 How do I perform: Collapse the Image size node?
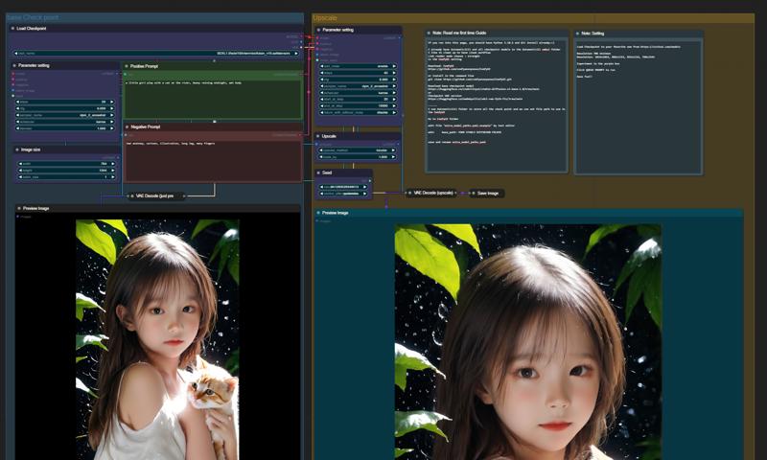click(16, 149)
